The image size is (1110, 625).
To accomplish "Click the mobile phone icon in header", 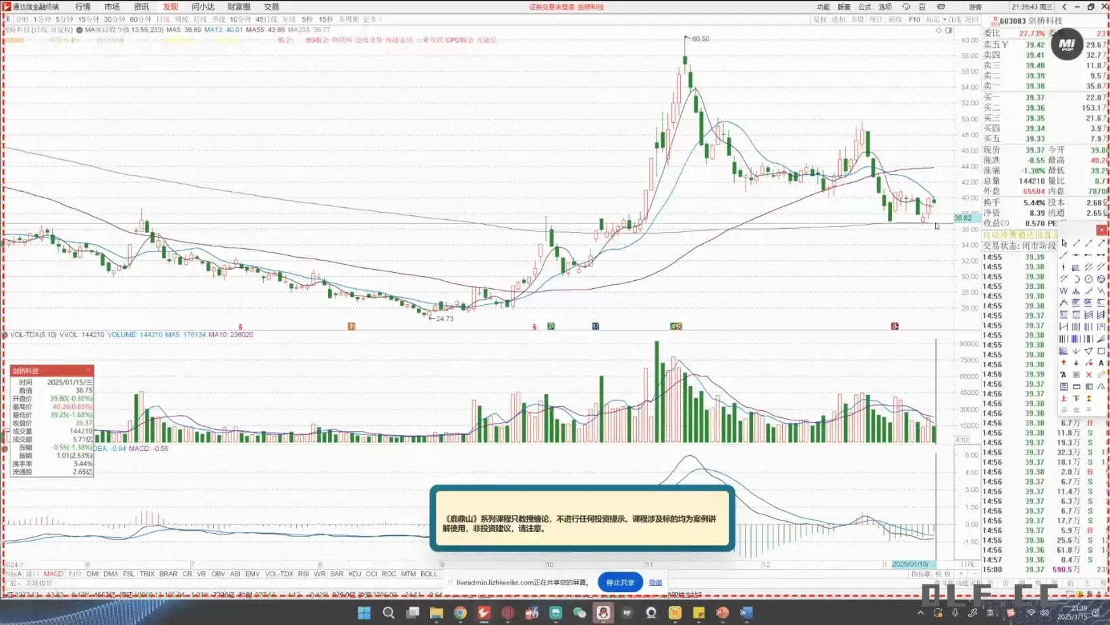I will 922,7.
